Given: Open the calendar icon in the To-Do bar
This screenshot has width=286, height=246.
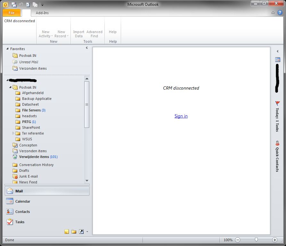Looking at the screenshot, I should (x=278, y=59).
